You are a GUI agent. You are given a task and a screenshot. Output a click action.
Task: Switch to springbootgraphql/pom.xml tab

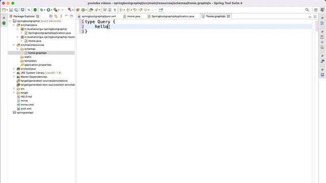coord(97,16)
